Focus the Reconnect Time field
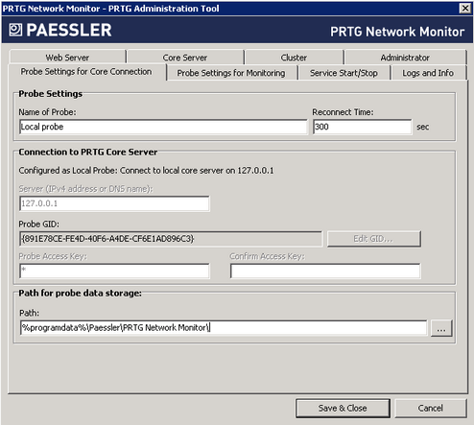This screenshot has height=425, width=474. click(x=363, y=127)
